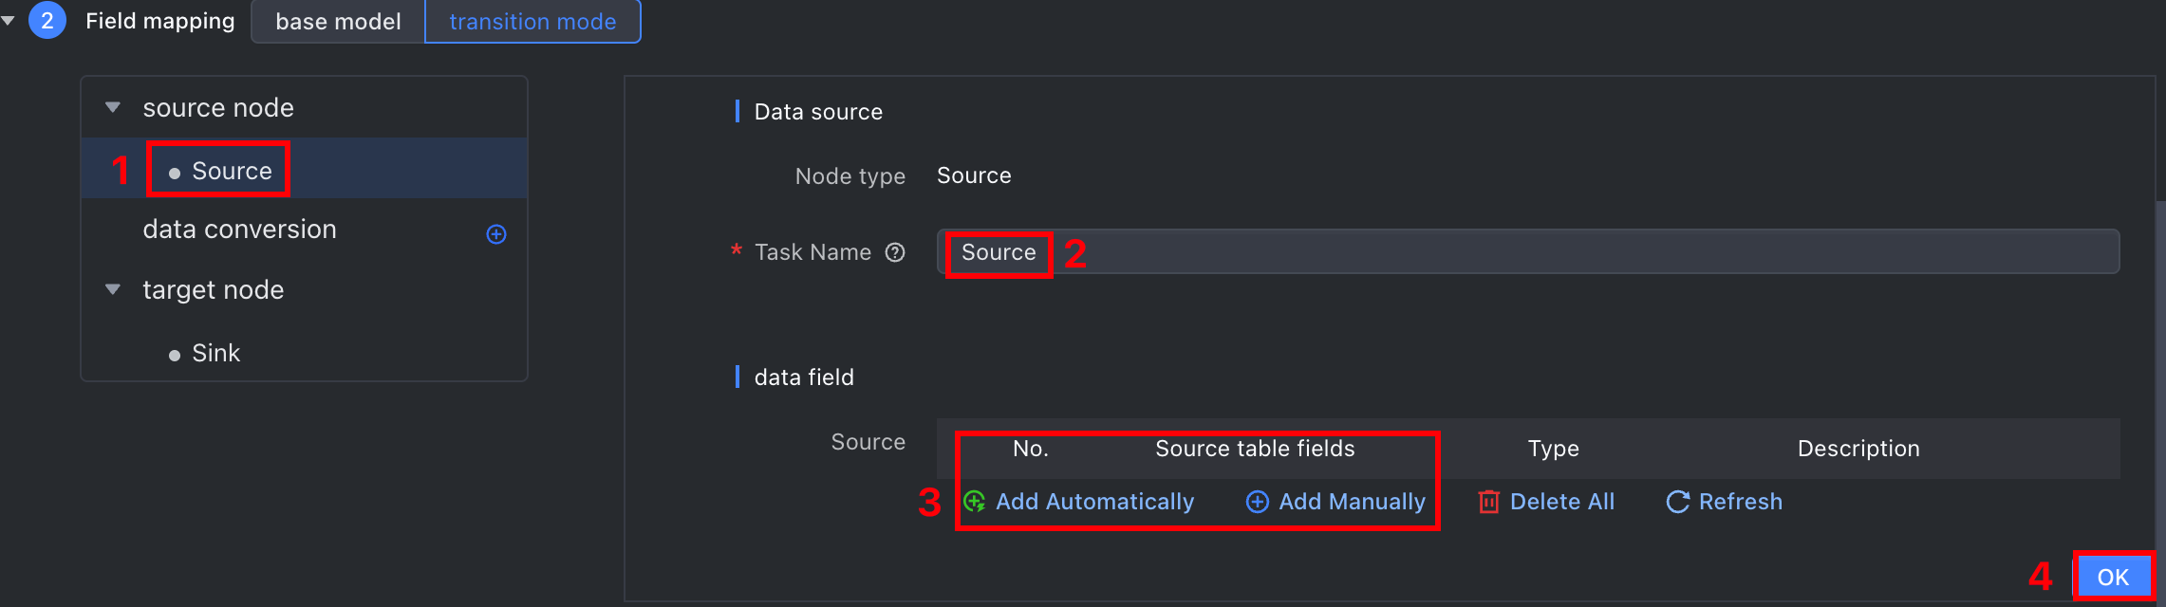Click the step 2 number badge

tap(47, 20)
